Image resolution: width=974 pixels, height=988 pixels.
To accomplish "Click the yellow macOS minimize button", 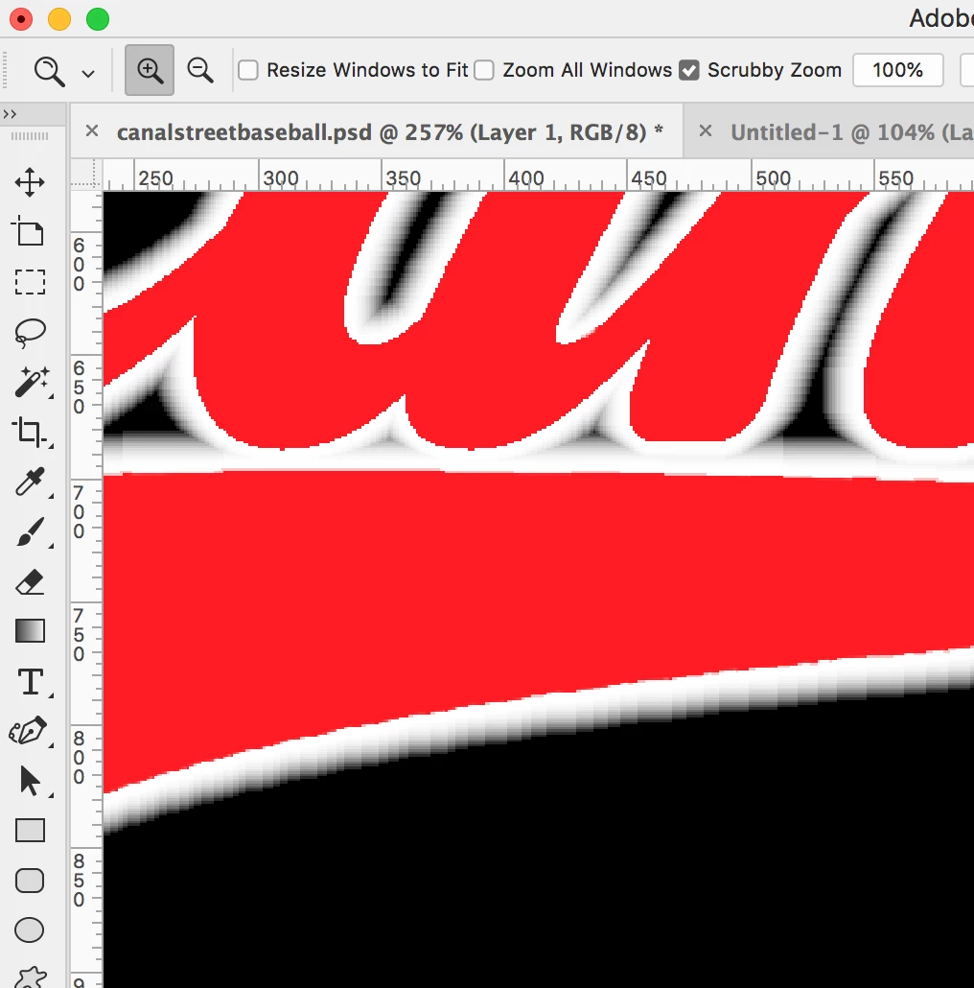I will point(59,19).
